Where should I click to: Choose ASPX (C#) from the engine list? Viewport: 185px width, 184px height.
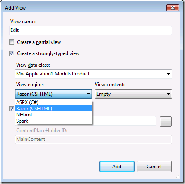53,102
